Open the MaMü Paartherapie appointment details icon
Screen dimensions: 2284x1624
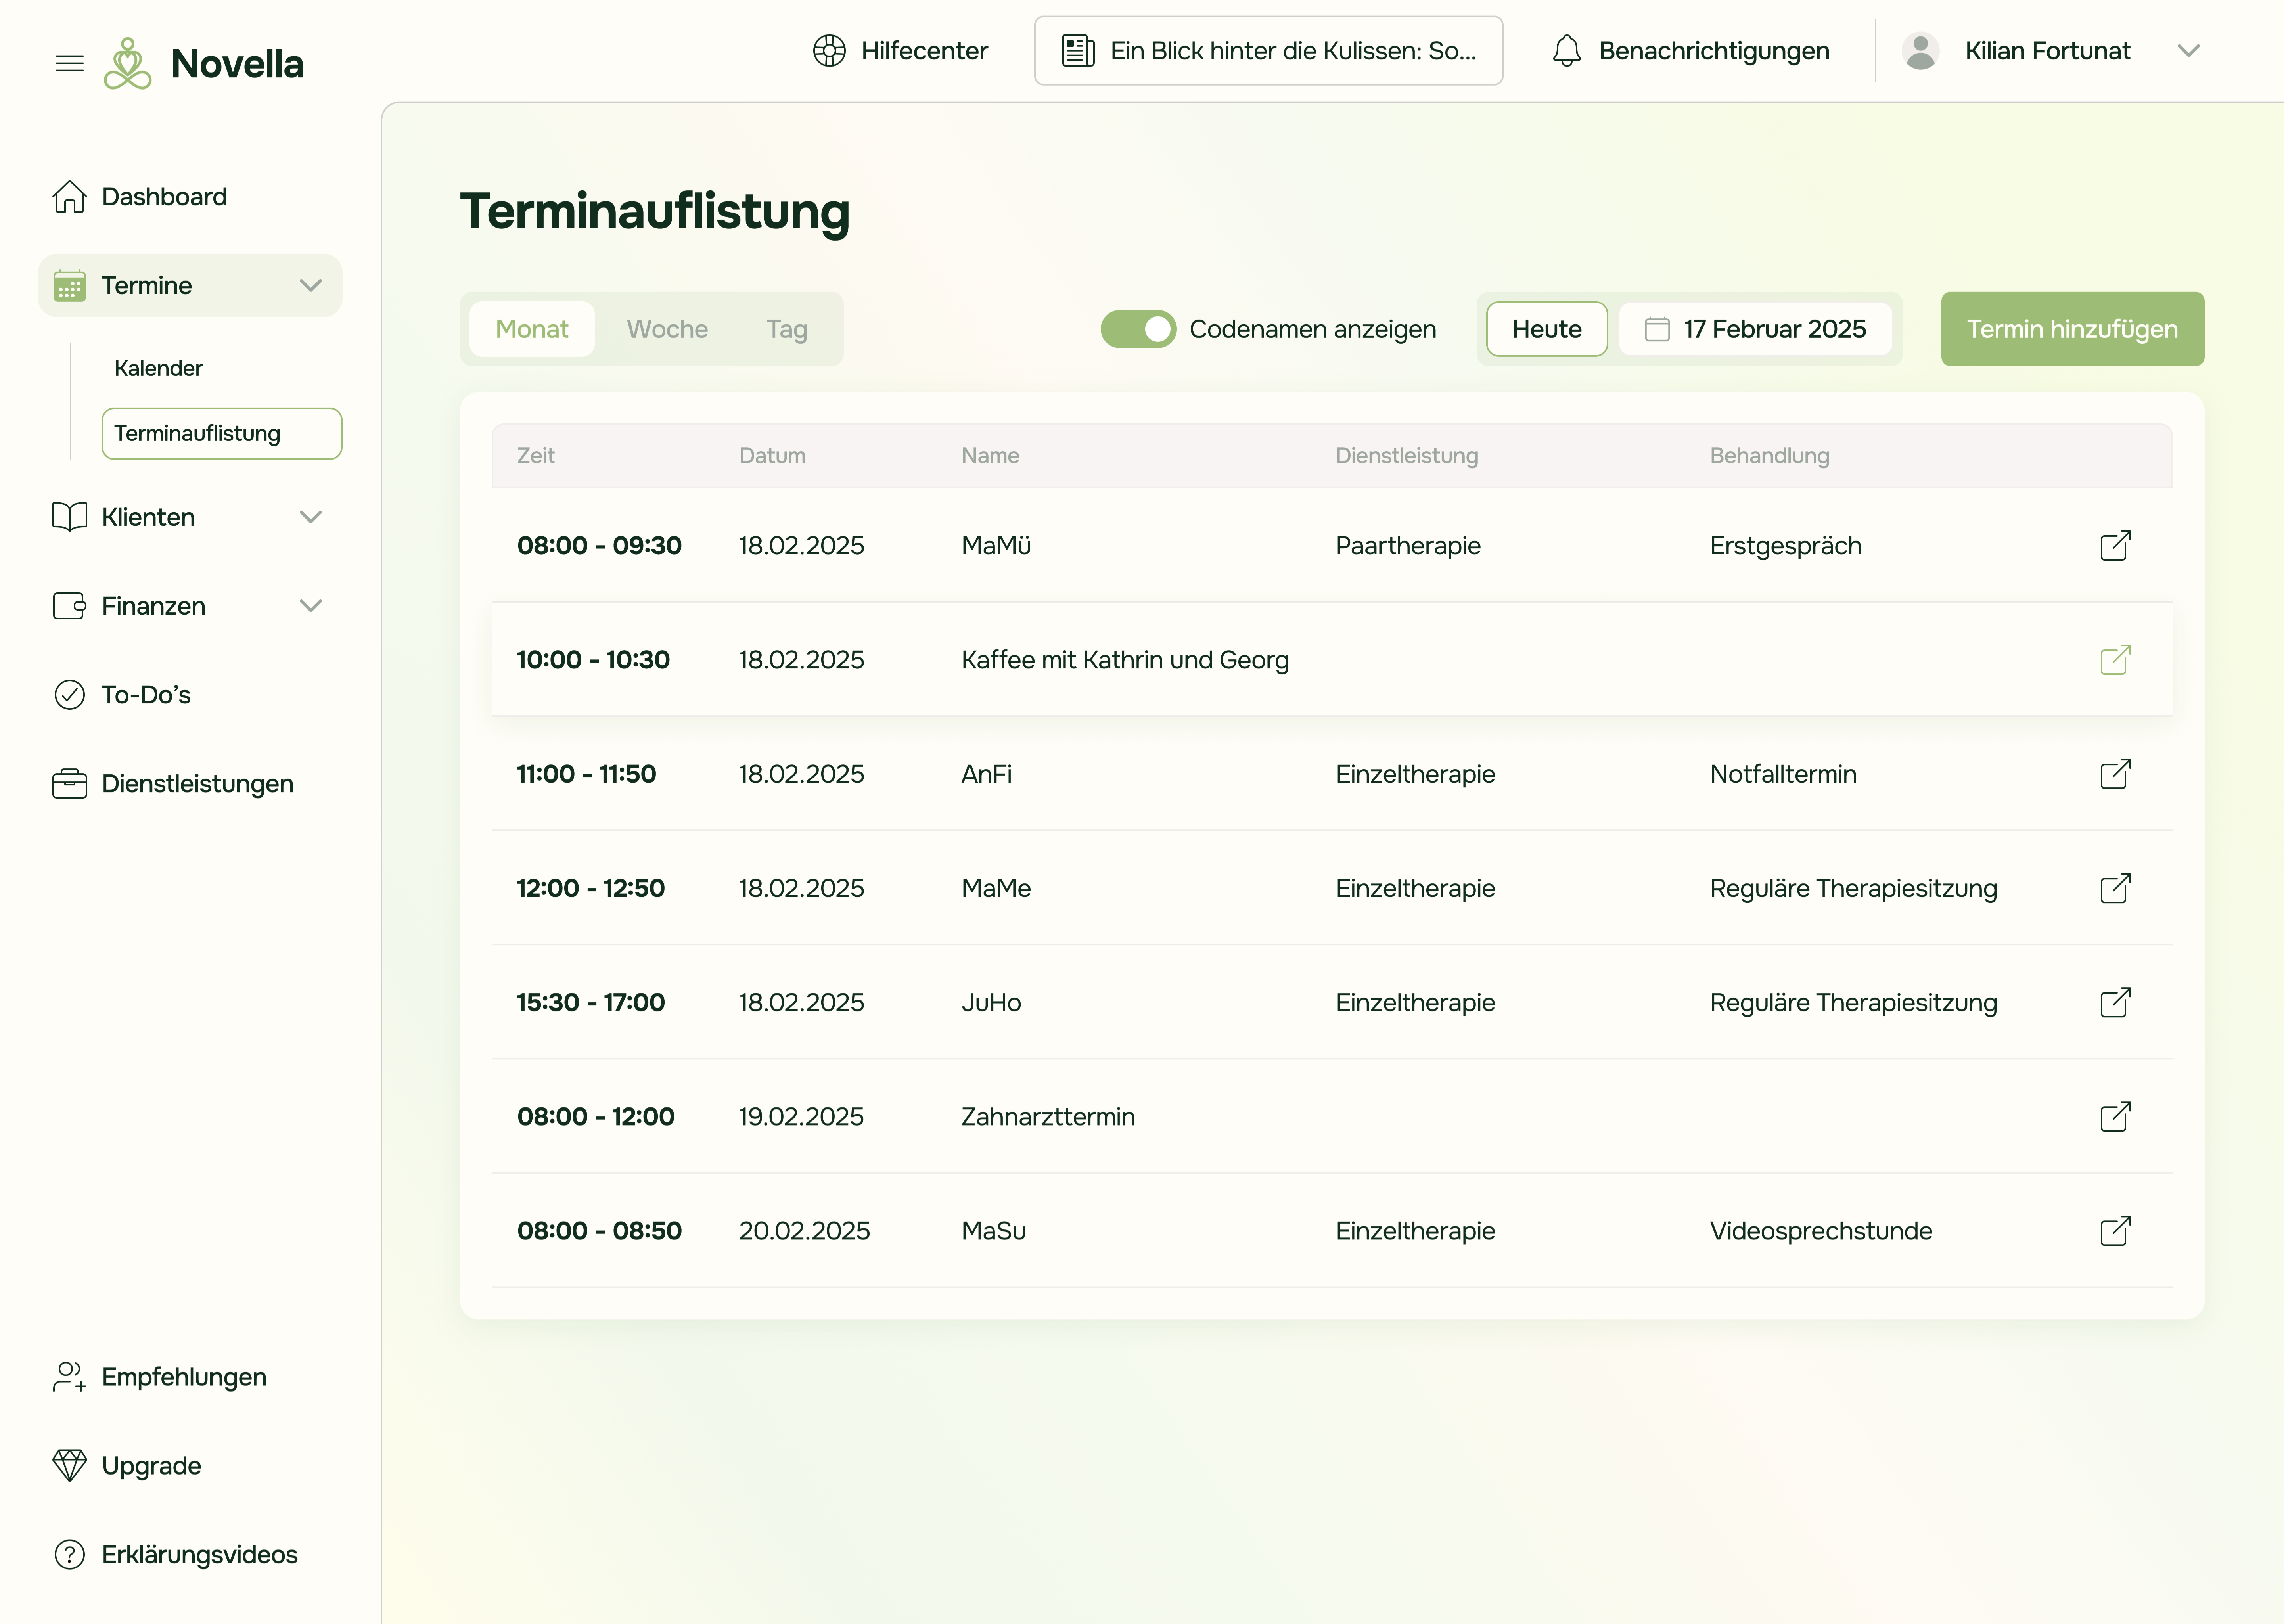[x=2115, y=546]
